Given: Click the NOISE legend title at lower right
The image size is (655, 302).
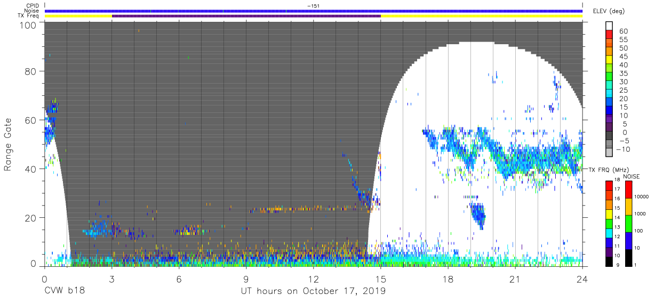Looking at the screenshot, I should click(x=632, y=176).
